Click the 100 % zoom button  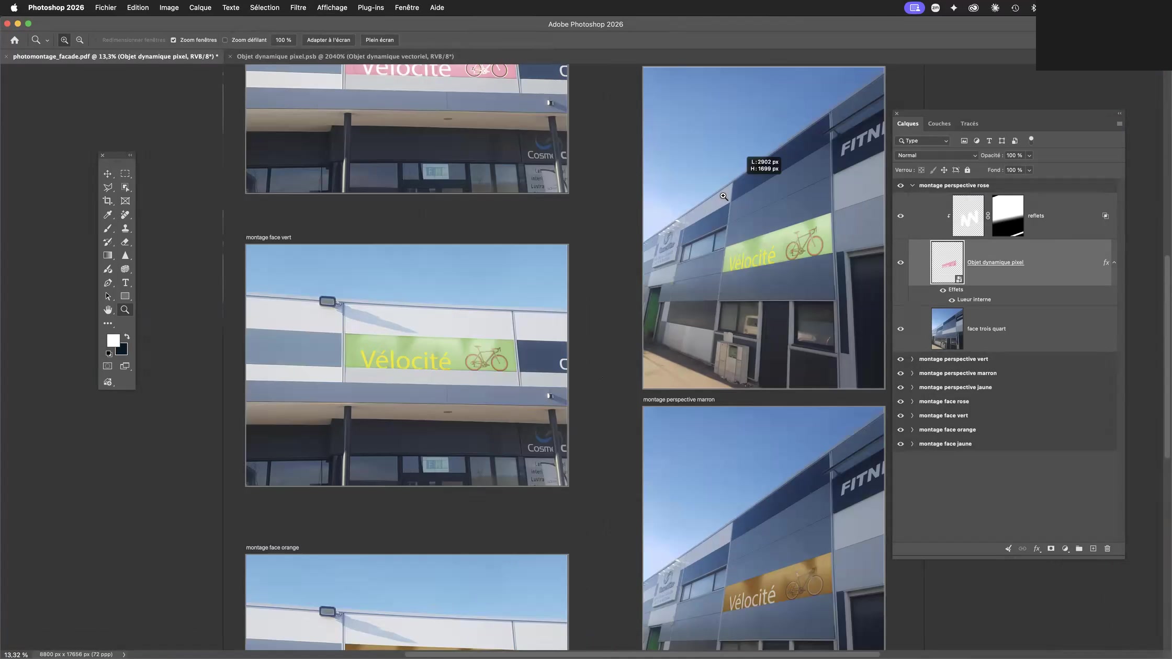pyautogui.click(x=284, y=40)
